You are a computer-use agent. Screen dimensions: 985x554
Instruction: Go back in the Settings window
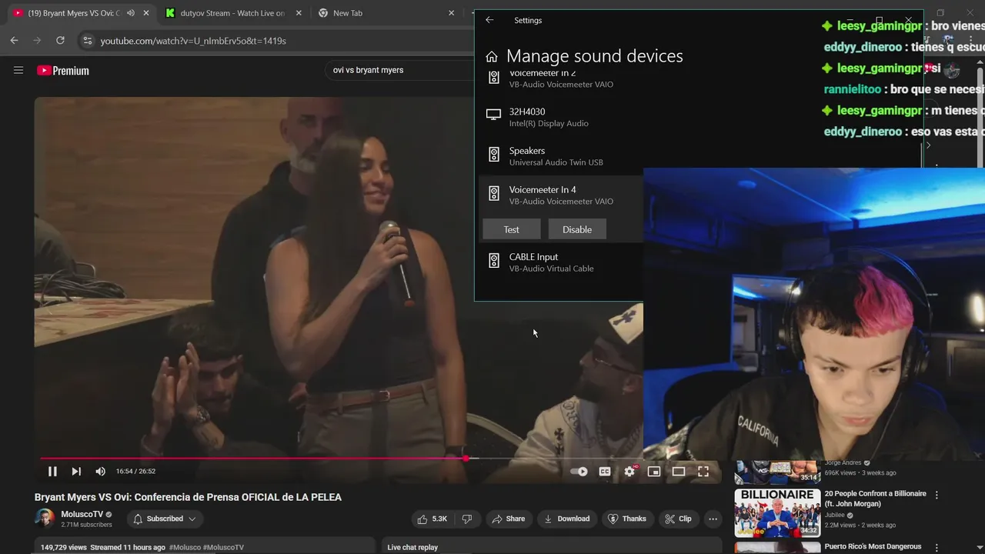point(489,20)
